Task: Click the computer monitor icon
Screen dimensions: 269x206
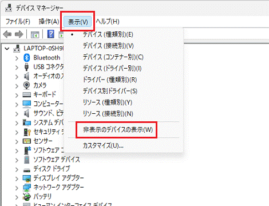Action: (x=27, y=104)
